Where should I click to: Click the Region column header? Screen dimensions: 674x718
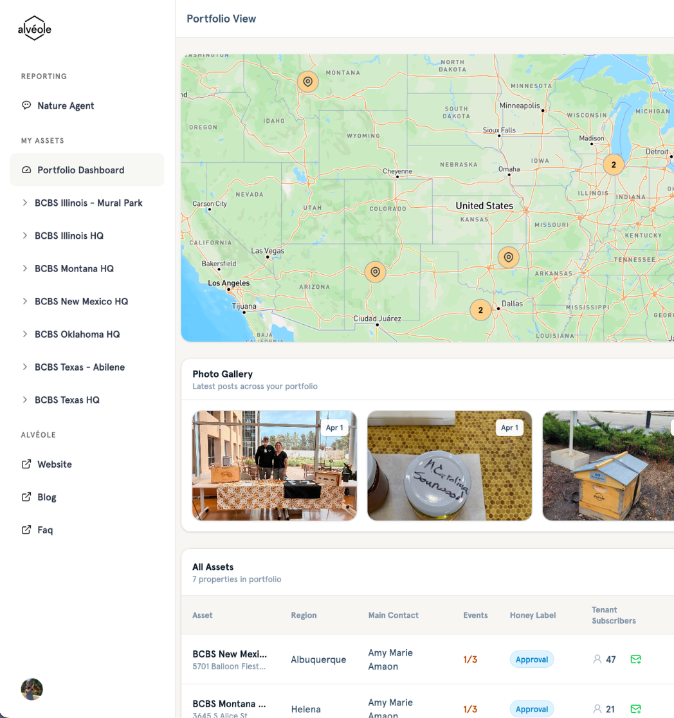pos(304,616)
